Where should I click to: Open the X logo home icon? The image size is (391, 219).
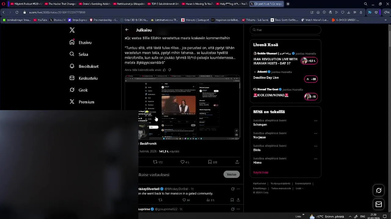[72, 30]
